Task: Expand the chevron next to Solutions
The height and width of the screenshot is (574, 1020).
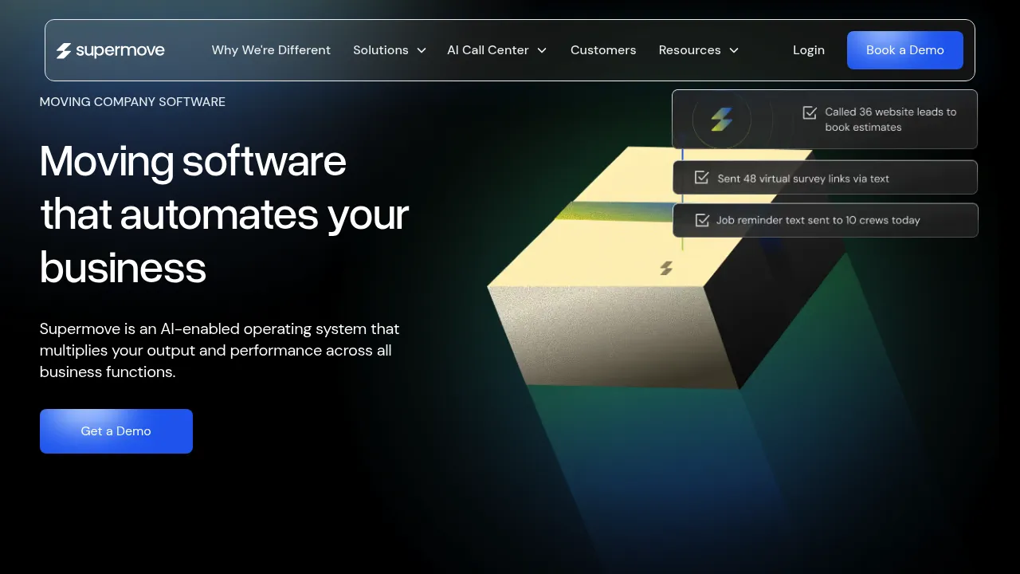Action: pyautogui.click(x=422, y=50)
